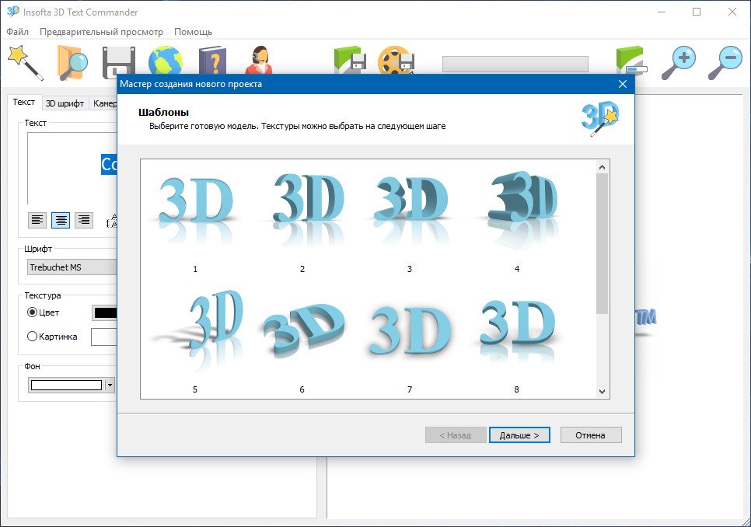Viewport: 751px width, 527px height.
Task: Click the film reel animation export icon
Action: coord(395,62)
